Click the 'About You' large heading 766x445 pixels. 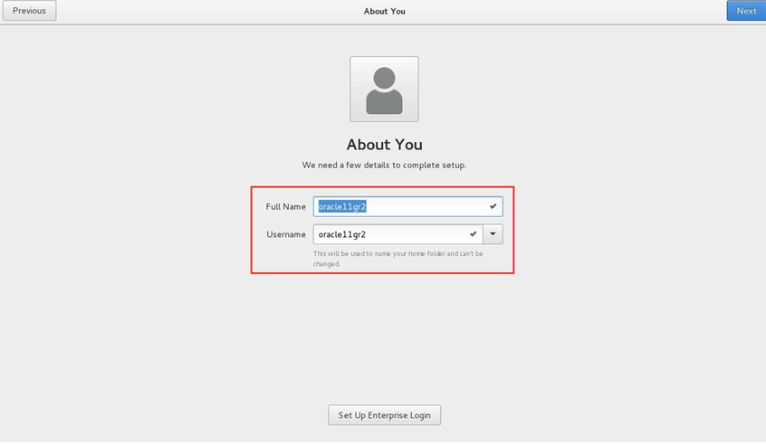(385, 145)
